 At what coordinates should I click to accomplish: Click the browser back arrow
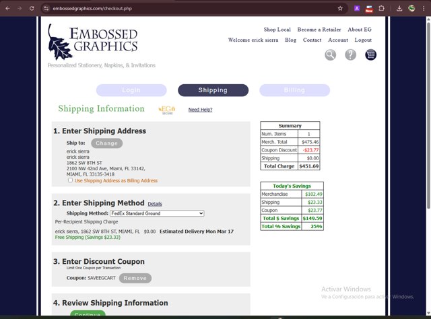(x=7, y=8)
